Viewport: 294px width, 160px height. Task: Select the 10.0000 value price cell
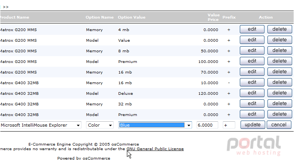210,83
